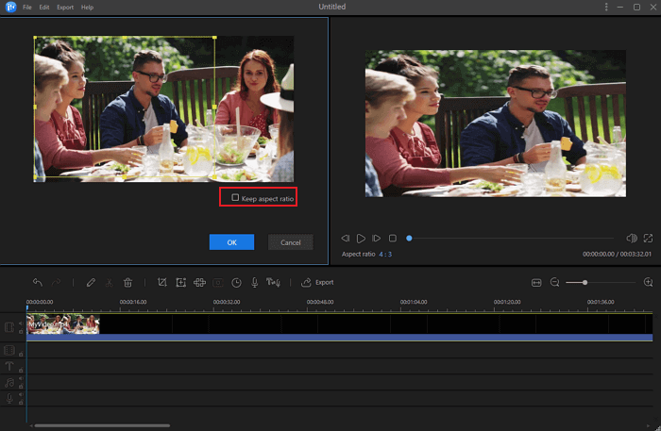Play the preview video

(361, 239)
